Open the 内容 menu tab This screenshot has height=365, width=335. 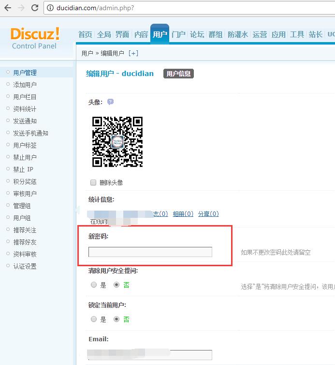[141, 34]
